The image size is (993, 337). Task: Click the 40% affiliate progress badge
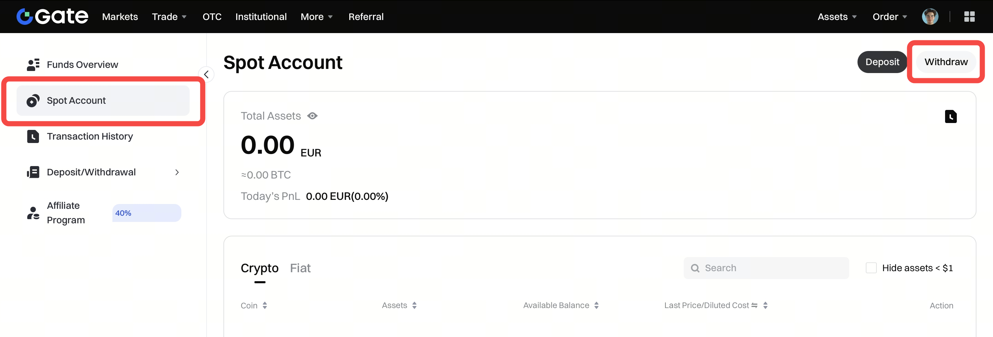pyautogui.click(x=147, y=213)
